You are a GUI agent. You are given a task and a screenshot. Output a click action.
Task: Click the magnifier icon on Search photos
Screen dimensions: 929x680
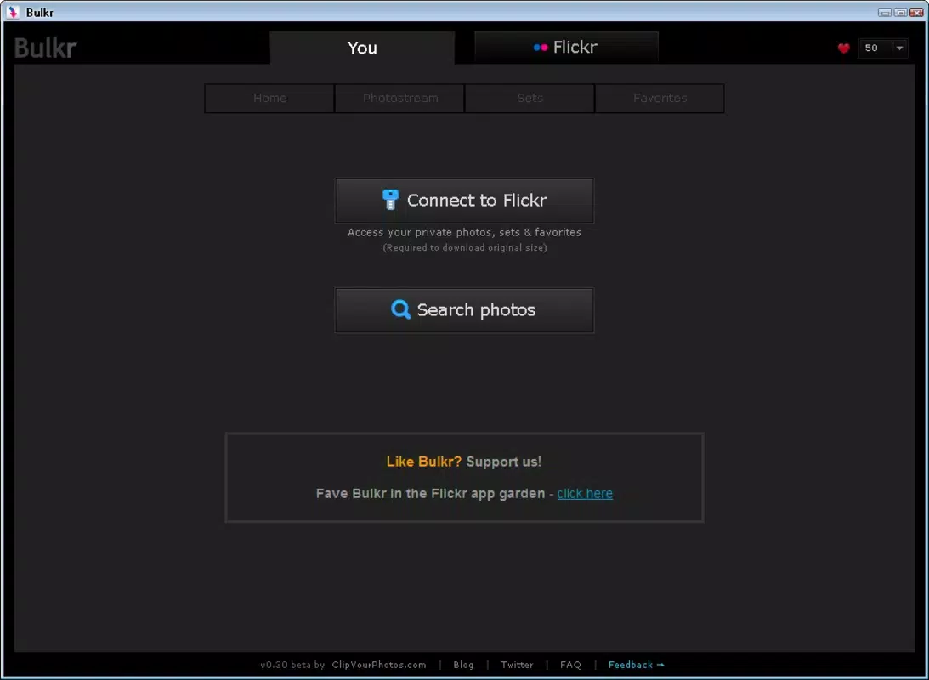click(400, 309)
